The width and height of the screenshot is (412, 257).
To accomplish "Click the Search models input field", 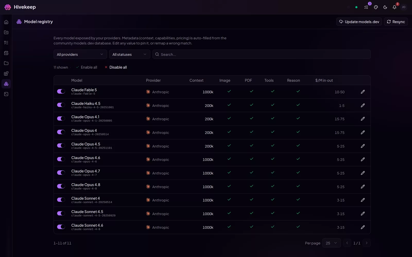I will tap(262, 54).
